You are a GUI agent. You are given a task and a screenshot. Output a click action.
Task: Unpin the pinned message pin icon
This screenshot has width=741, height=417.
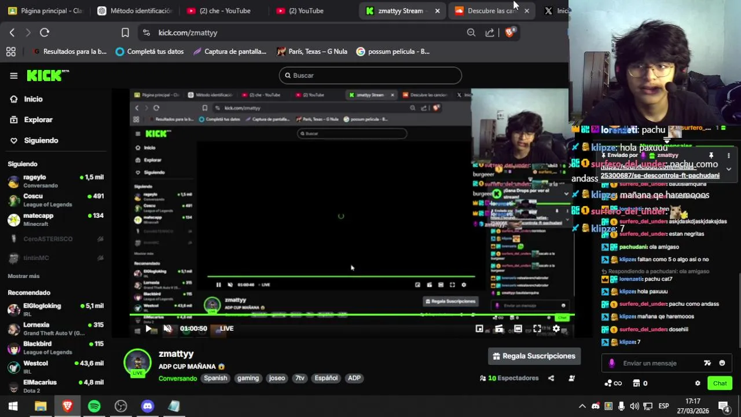pos(711,156)
